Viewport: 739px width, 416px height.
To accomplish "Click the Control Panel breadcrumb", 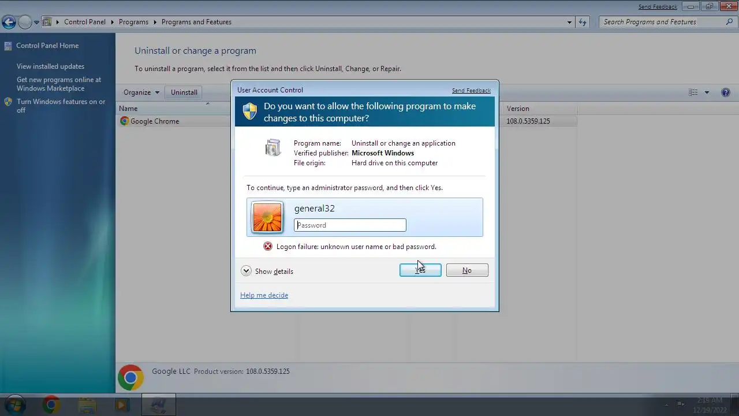I will coord(85,22).
